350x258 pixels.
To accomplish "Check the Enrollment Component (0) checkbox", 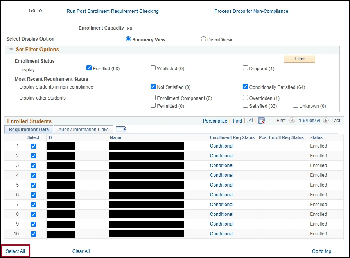I will [153, 97].
